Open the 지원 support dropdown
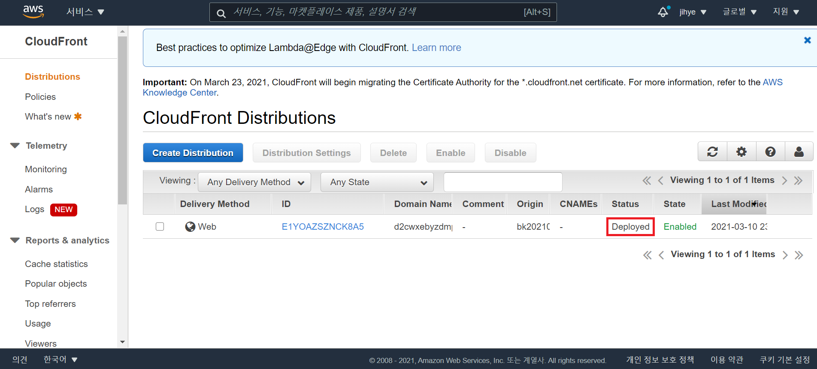This screenshot has height=369, width=817. coord(786,12)
